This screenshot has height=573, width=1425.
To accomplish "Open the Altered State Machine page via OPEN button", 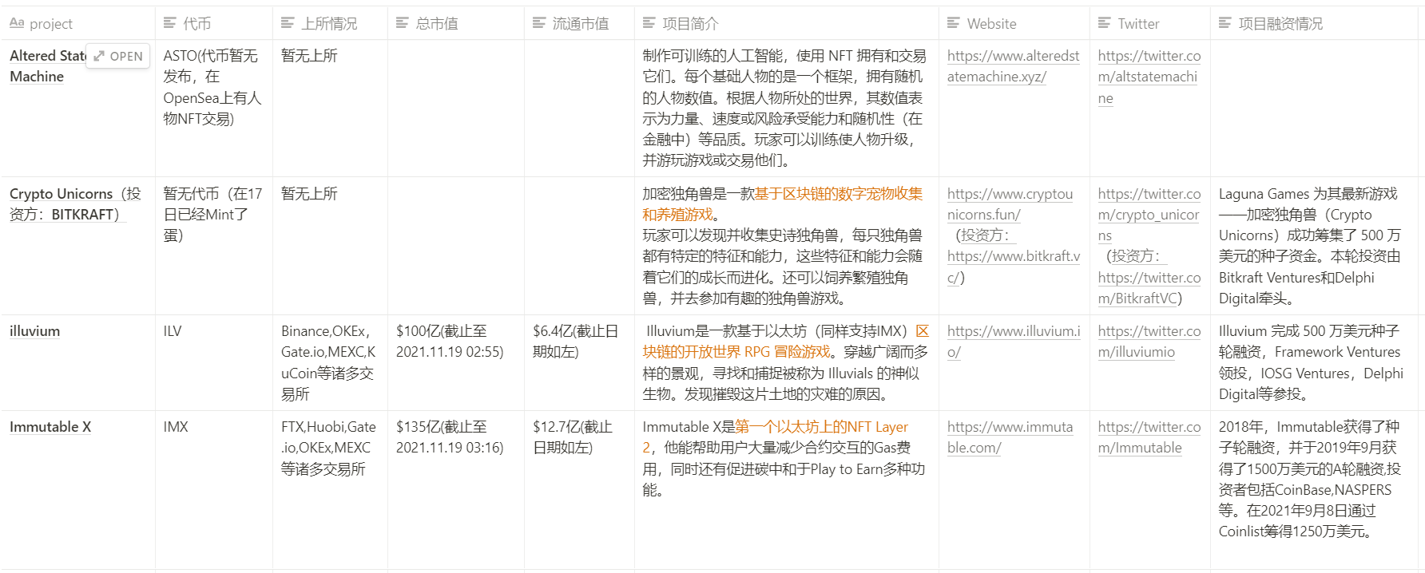I will 117,56.
